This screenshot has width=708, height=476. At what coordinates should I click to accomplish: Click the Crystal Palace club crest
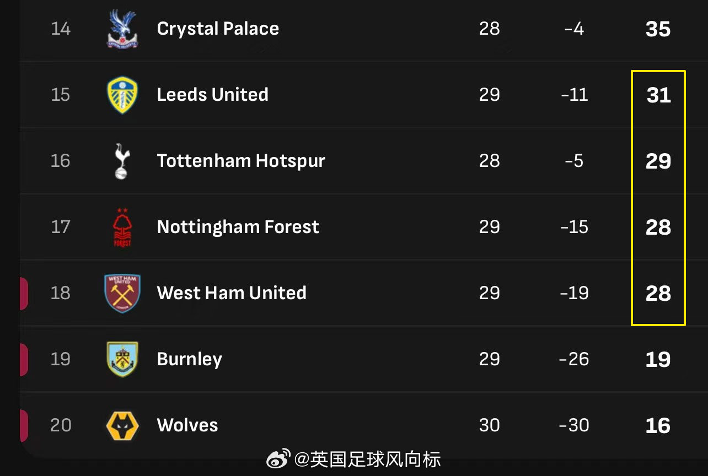[122, 29]
